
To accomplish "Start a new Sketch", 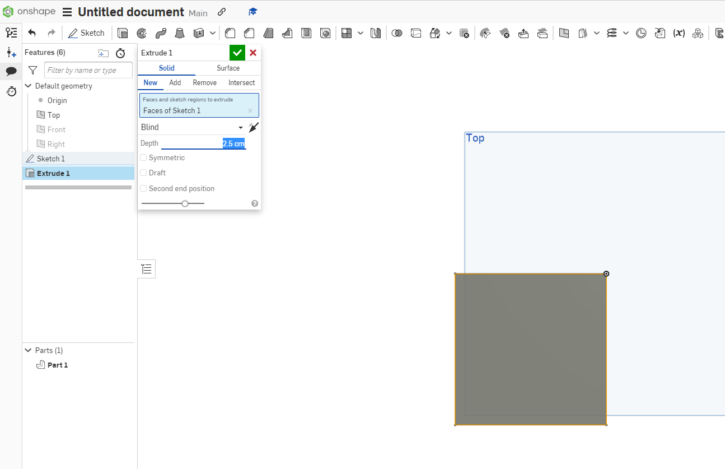I will [x=86, y=32].
